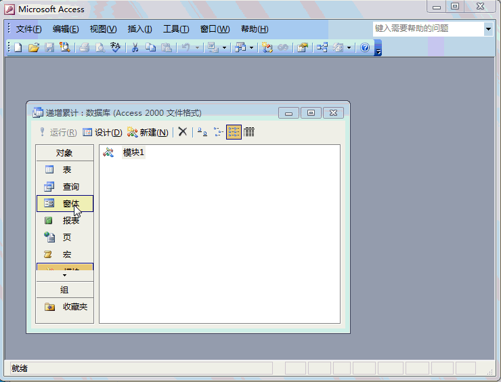
Task: Open the 窗口(W) menu
Action: (x=215, y=29)
